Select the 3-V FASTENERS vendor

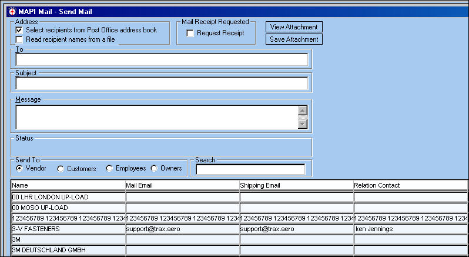click(x=68, y=229)
